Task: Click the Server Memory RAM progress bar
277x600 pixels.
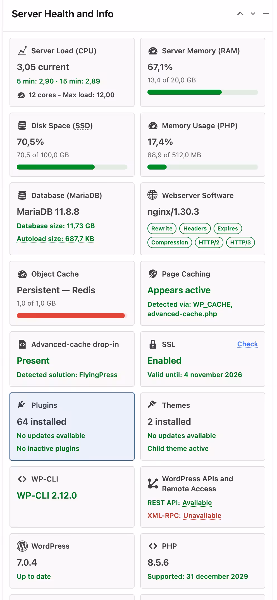Action: pos(203,92)
